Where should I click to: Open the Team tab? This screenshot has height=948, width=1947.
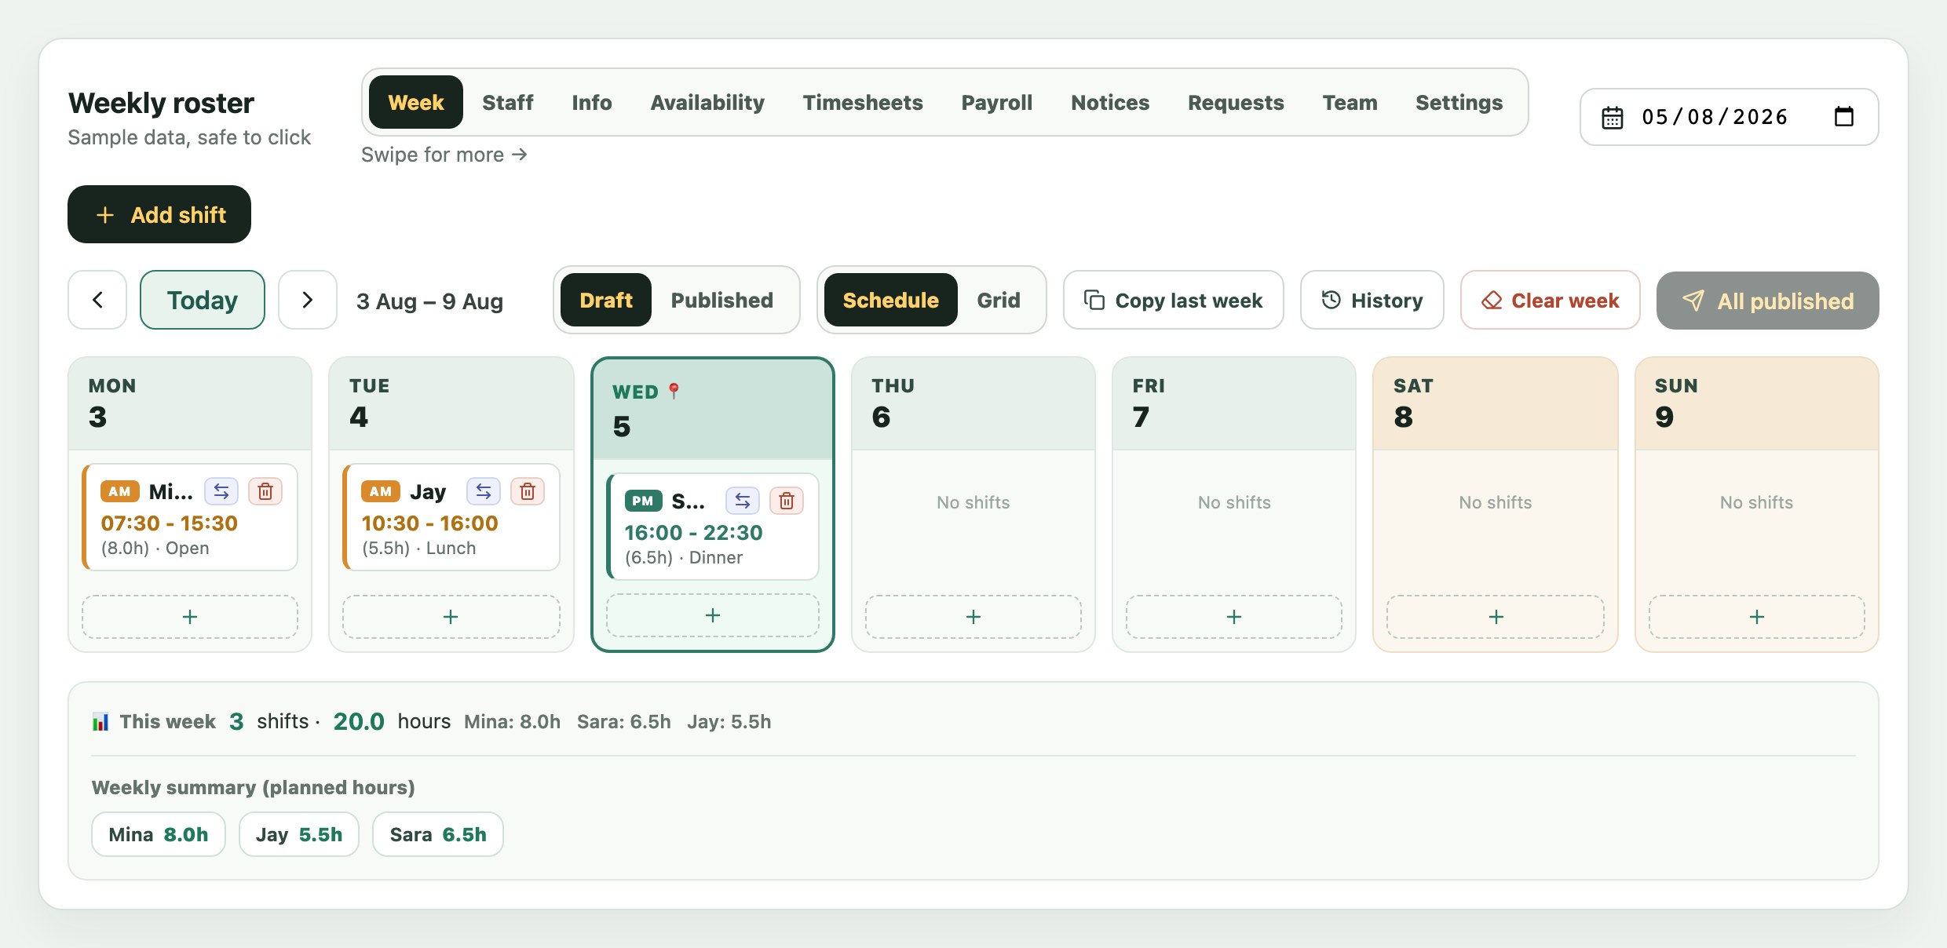(x=1350, y=102)
